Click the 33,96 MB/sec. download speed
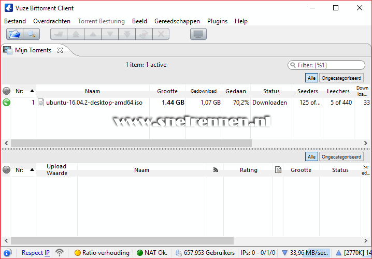This screenshot has height=259, width=372. [309, 253]
